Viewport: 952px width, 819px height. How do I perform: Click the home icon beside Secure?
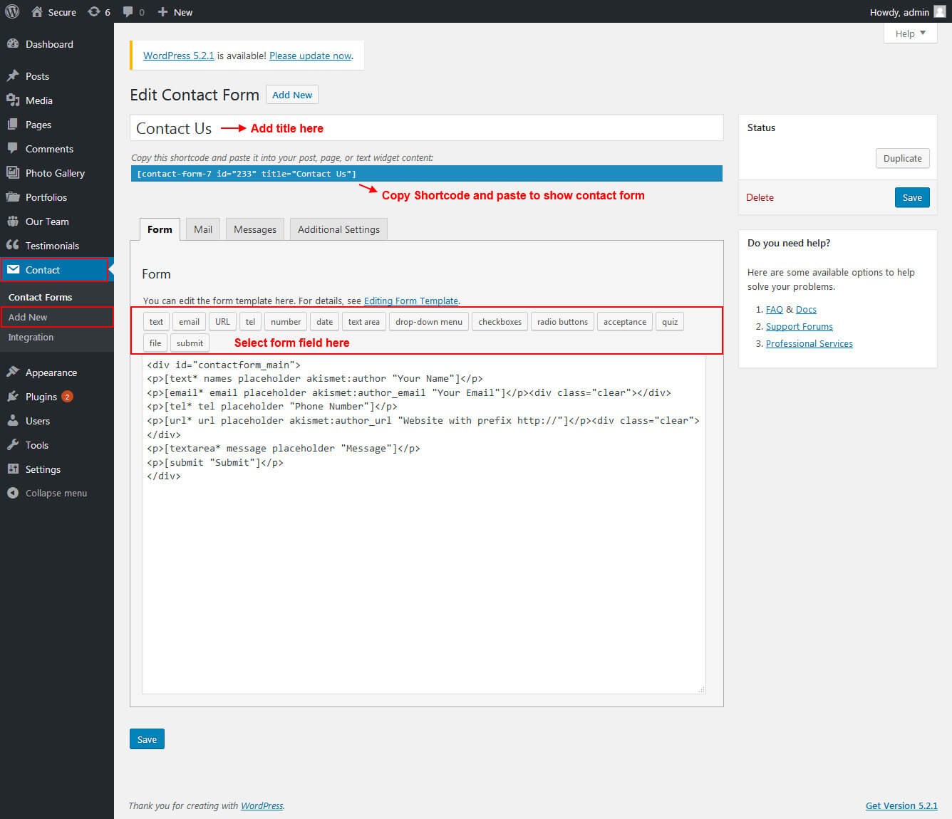pos(37,11)
